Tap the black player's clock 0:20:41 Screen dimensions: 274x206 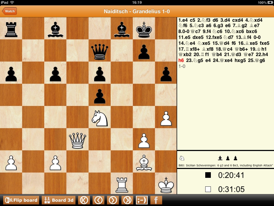231,175
